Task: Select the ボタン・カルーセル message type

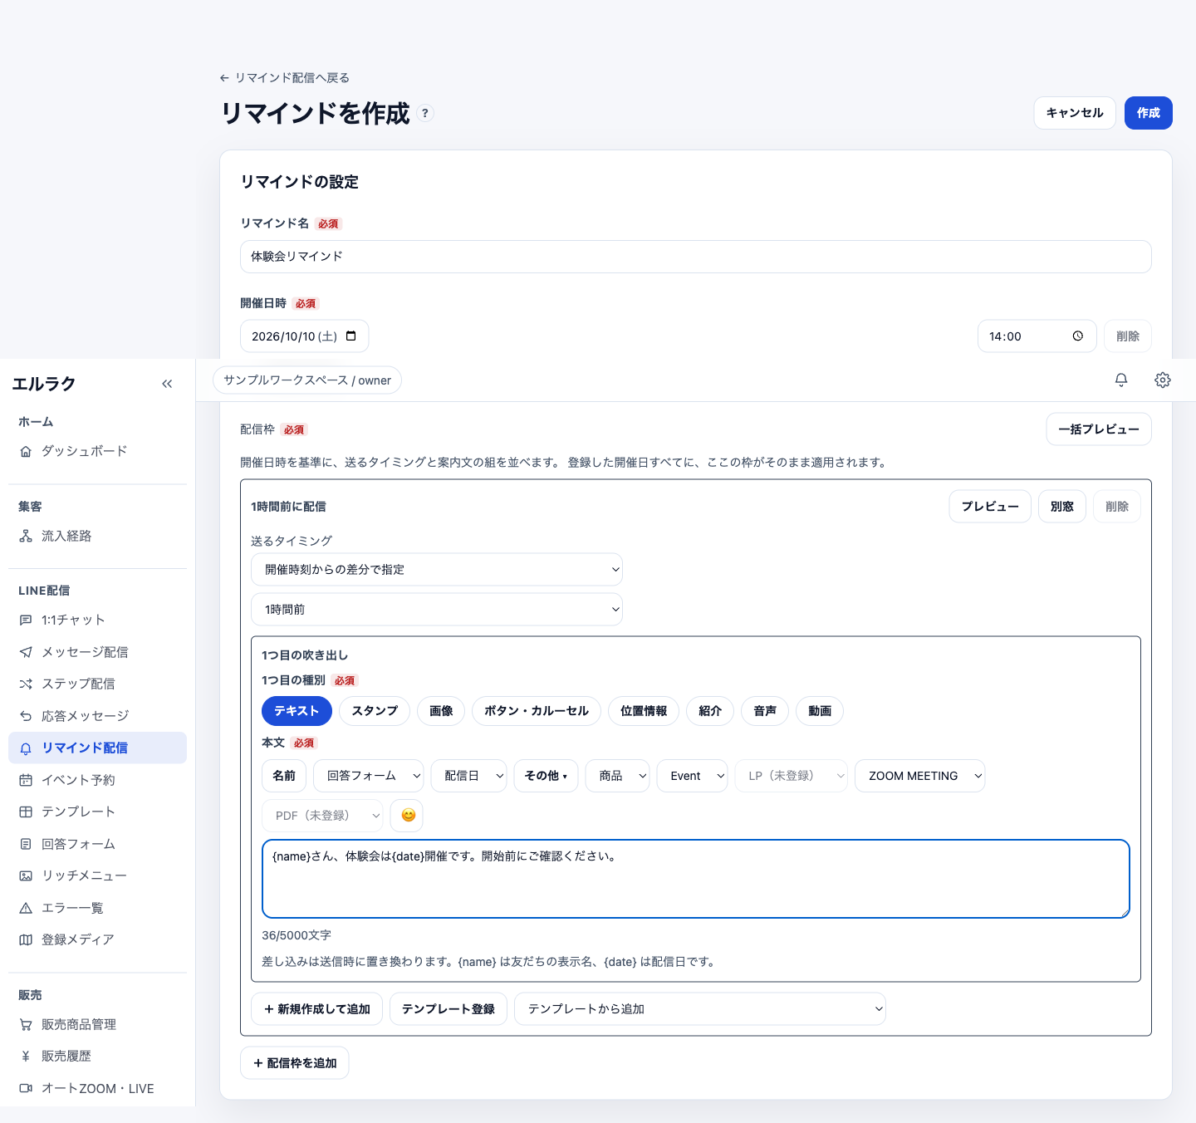Action: coord(537,711)
